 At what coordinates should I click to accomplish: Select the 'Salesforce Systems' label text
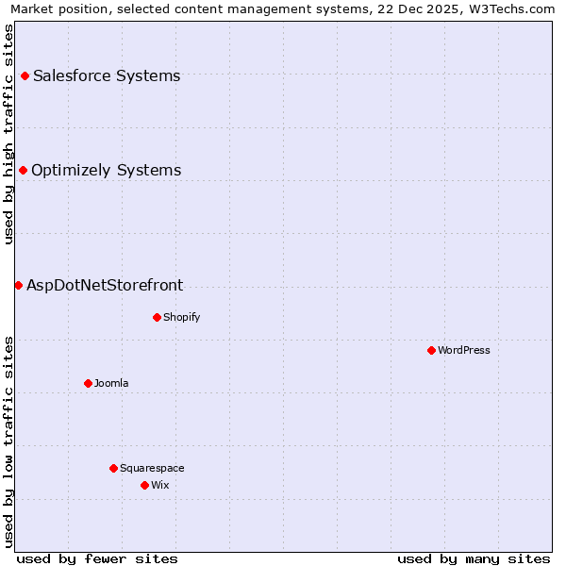click(x=107, y=76)
